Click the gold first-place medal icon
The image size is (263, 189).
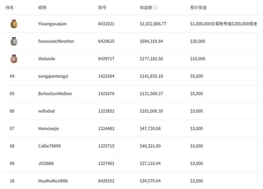[14, 24]
